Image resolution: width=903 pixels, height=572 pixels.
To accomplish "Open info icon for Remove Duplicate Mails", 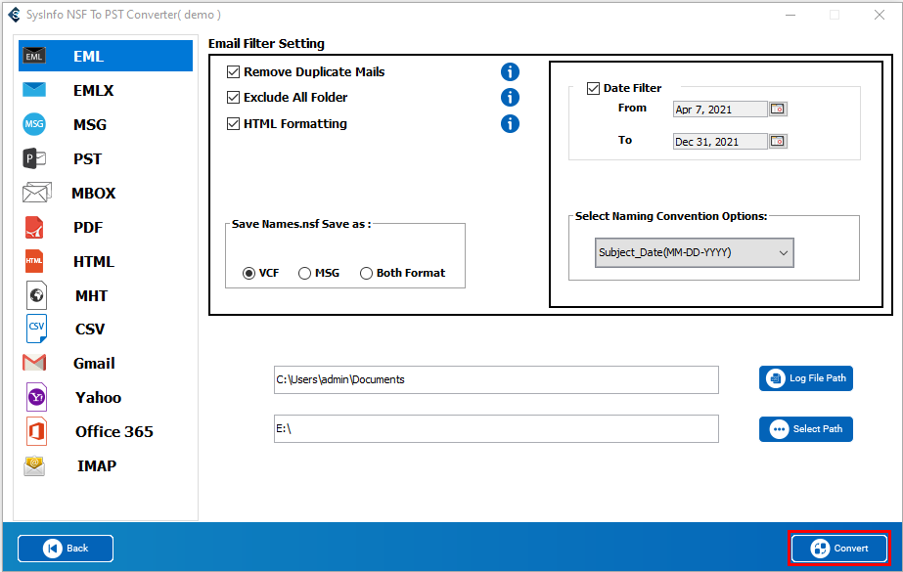I will click(510, 71).
